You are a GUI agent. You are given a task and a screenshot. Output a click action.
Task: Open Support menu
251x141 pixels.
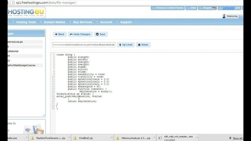click(x=126, y=22)
